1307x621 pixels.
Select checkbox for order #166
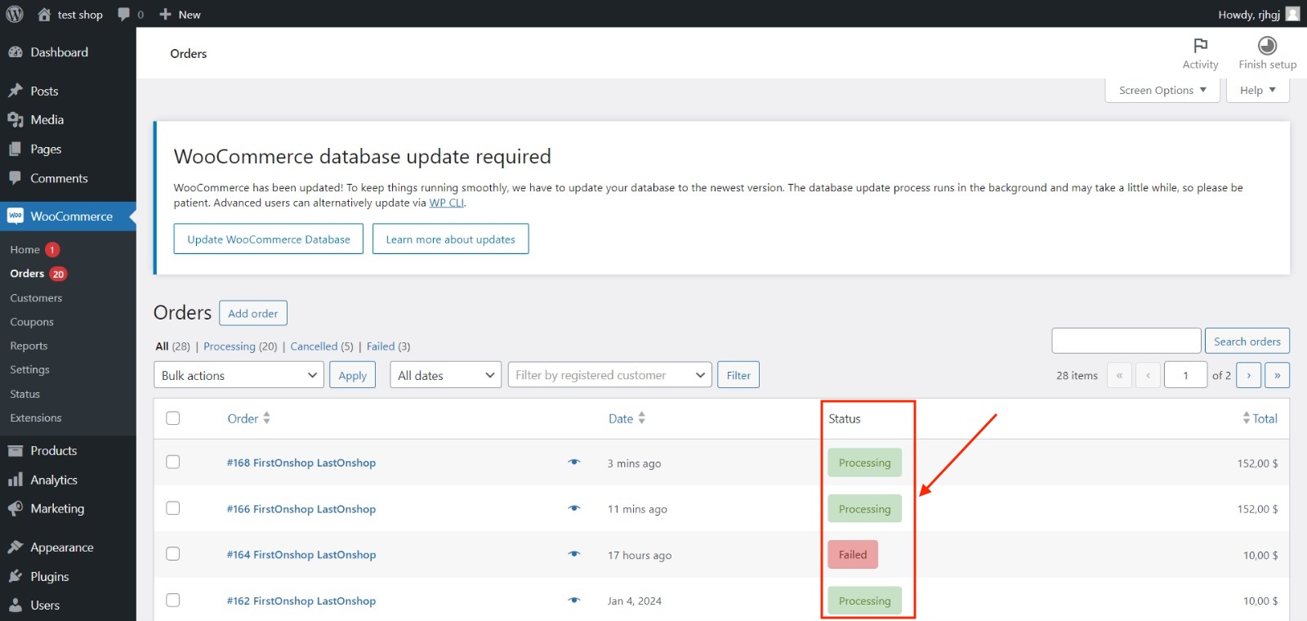[x=173, y=508]
